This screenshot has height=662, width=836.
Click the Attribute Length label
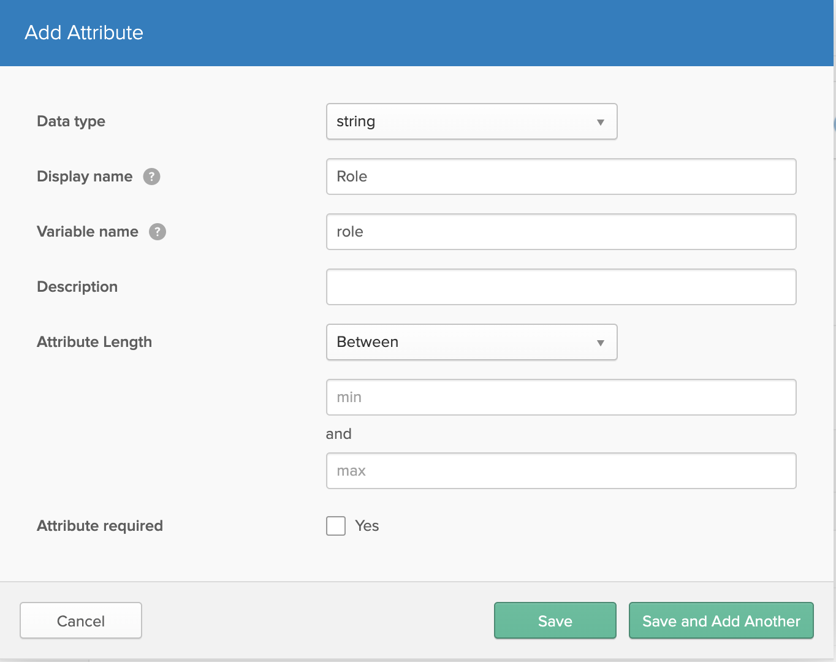[94, 342]
